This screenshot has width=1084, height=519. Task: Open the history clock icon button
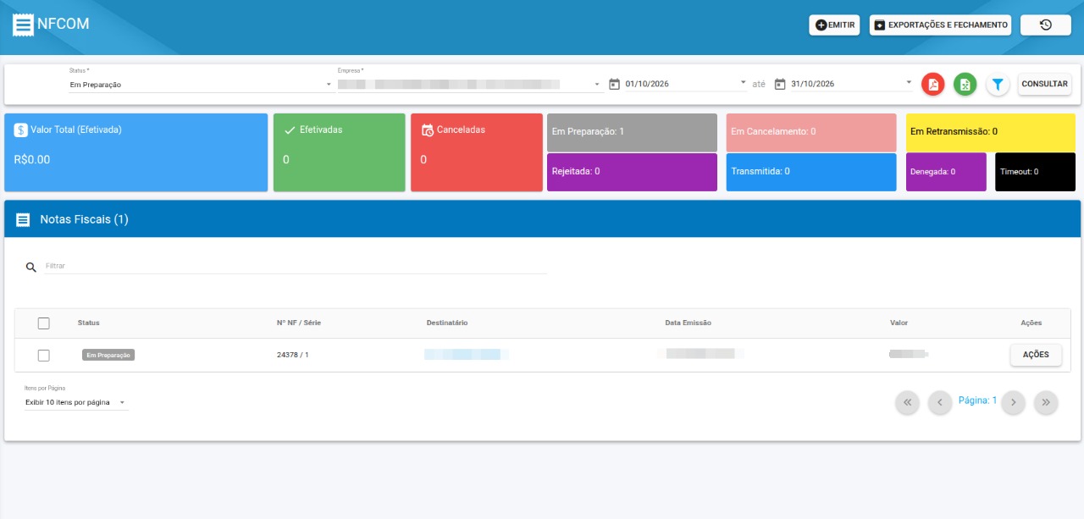pyautogui.click(x=1046, y=25)
